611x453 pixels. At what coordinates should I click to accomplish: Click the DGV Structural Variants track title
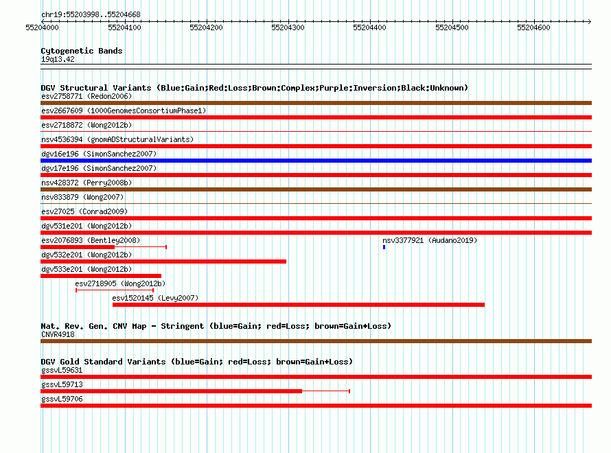point(255,88)
